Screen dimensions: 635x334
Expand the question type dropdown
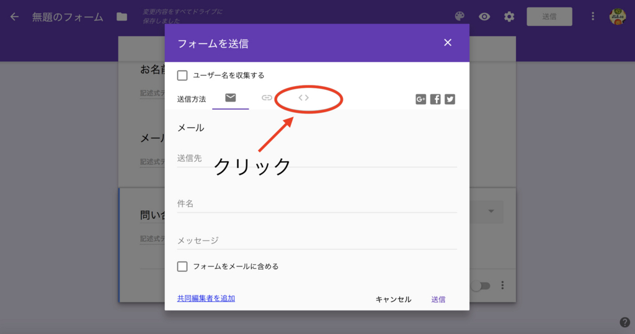pos(491,211)
